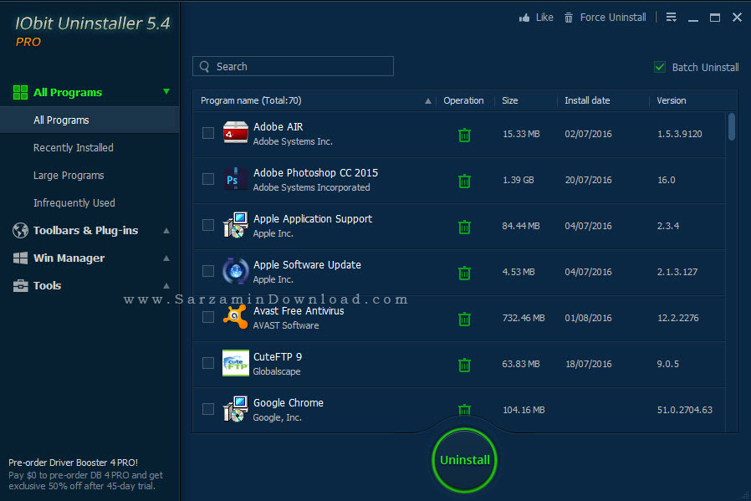751x501 pixels.
Task: Disable the Batch Uninstall checkbox
Action: tap(660, 67)
